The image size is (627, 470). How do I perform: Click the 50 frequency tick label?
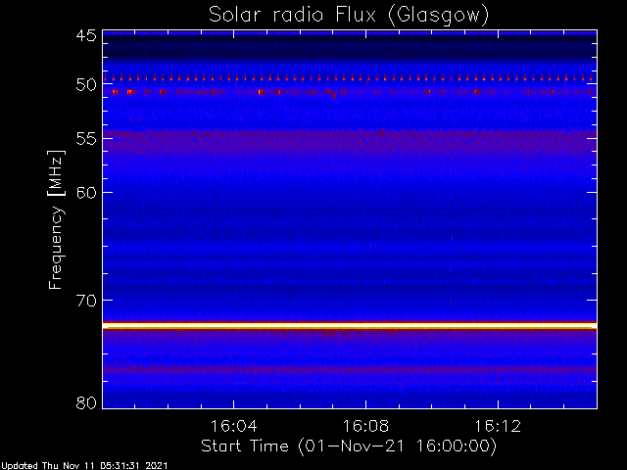[86, 85]
